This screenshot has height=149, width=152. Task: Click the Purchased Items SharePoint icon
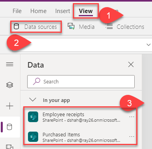pyautogui.click(x=33, y=137)
